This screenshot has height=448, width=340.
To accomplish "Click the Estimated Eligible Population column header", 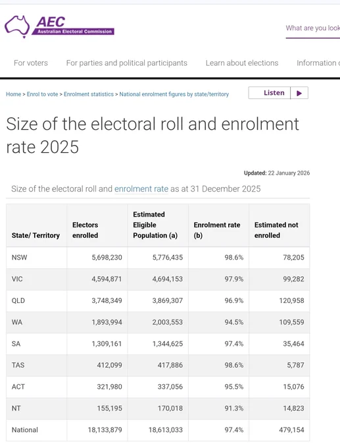I will [x=155, y=225].
